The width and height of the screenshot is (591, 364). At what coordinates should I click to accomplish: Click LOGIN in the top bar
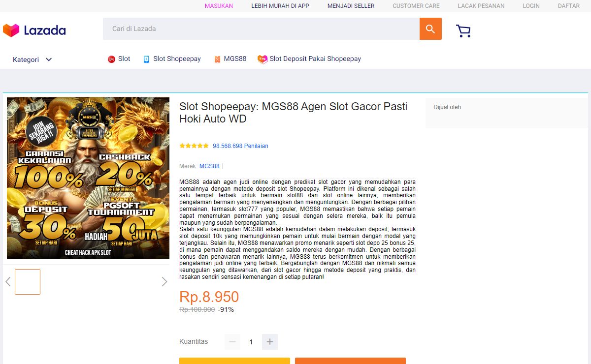(x=531, y=6)
